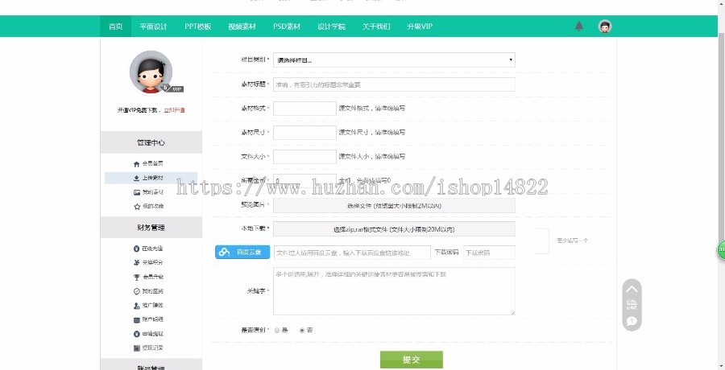Click the star icon in sidebar
The height and width of the screenshot is (370, 725).
click(136, 207)
